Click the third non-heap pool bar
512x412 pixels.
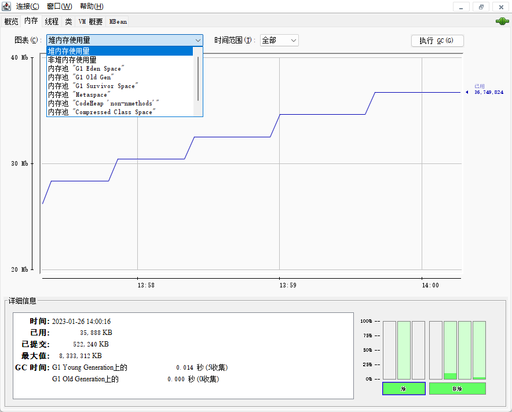tap(465, 350)
